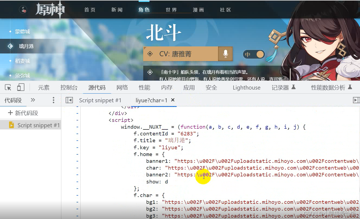Switch to the Script snippet #1 editor tab
The image size is (360, 219).
100,100
